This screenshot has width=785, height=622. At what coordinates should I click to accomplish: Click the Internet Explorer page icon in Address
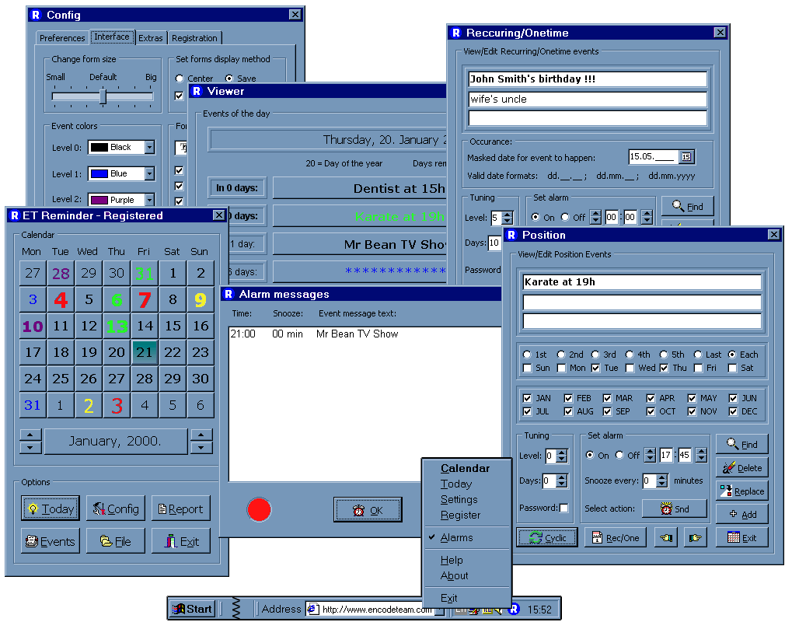pos(313,609)
